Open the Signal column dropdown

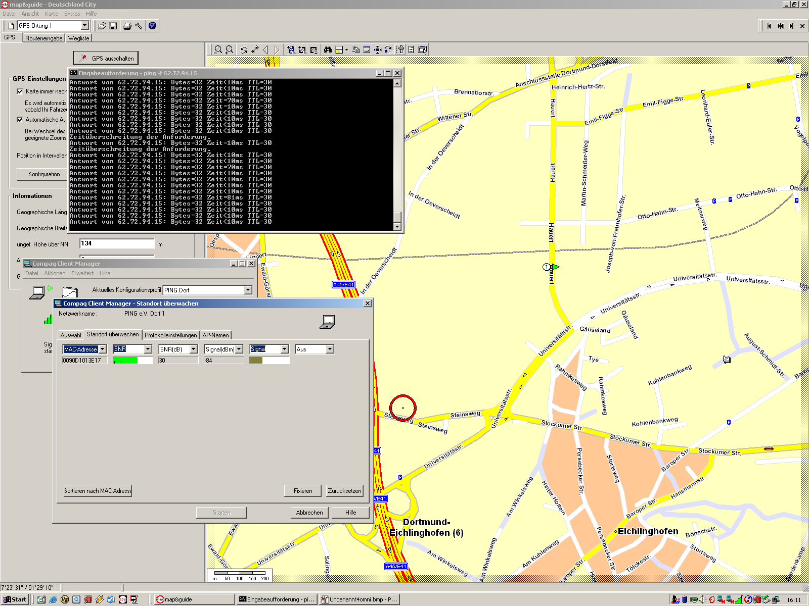tap(285, 349)
